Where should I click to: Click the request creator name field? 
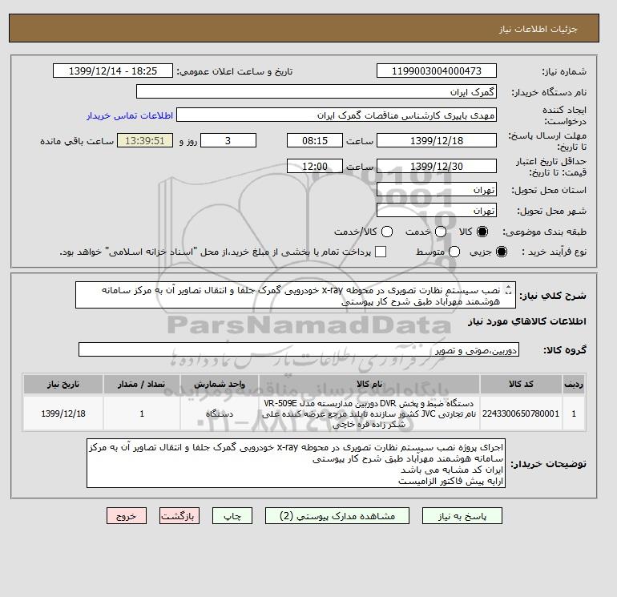pyautogui.click(x=337, y=115)
